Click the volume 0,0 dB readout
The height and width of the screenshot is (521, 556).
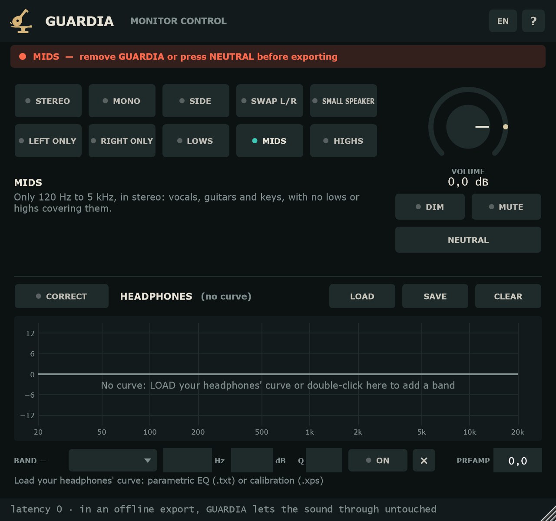pyautogui.click(x=468, y=181)
